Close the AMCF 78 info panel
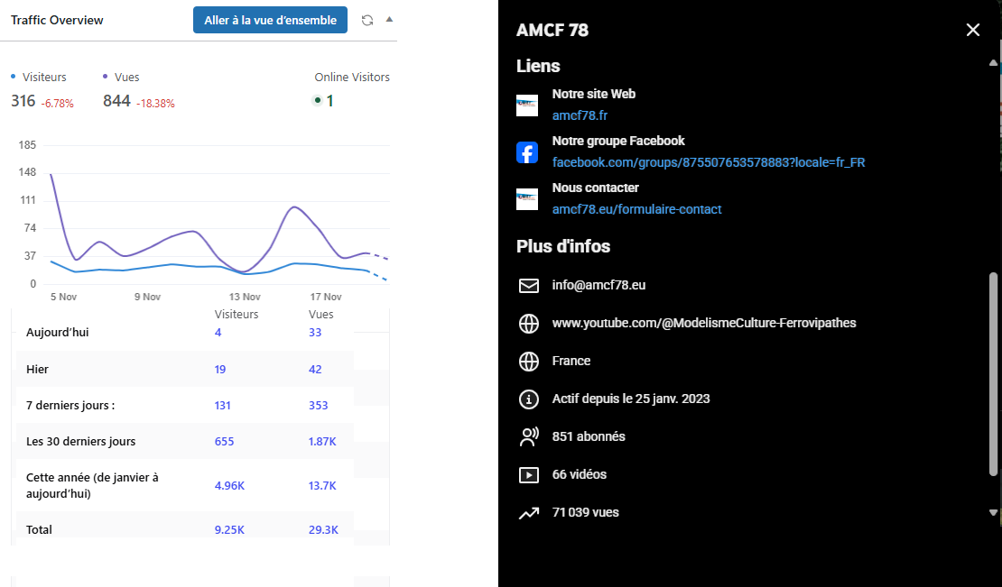This screenshot has width=1002, height=587. (972, 30)
